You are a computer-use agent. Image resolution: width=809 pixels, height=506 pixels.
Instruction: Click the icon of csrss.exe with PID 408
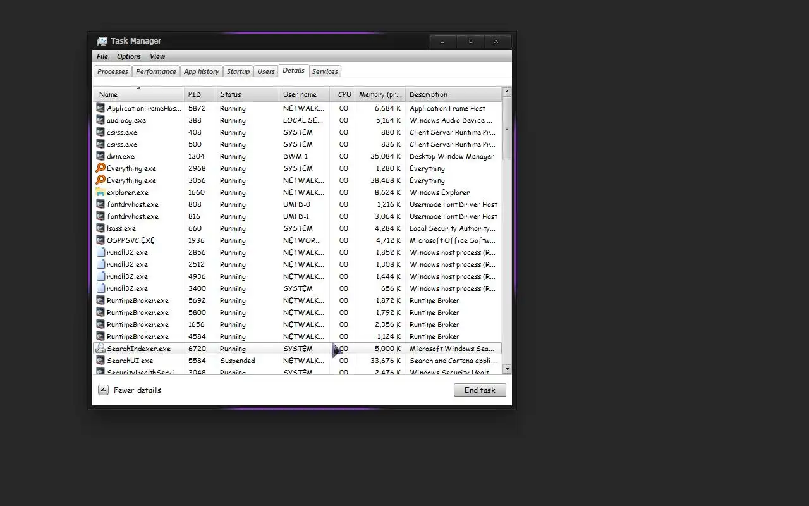pos(100,132)
